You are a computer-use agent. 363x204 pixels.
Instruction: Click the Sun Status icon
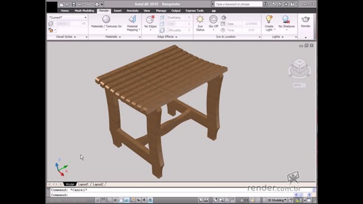click(200, 19)
